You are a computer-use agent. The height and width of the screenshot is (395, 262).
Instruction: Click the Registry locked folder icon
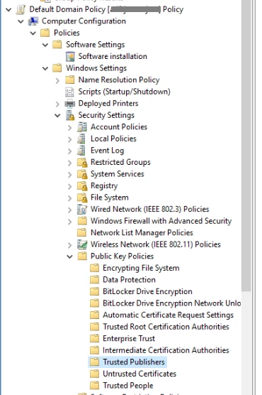click(x=82, y=186)
